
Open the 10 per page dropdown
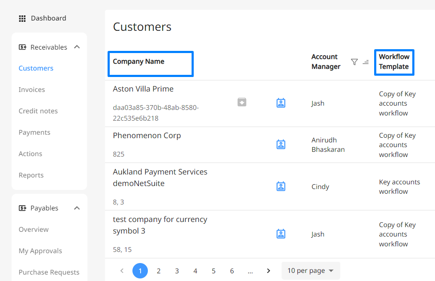click(x=310, y=270)
